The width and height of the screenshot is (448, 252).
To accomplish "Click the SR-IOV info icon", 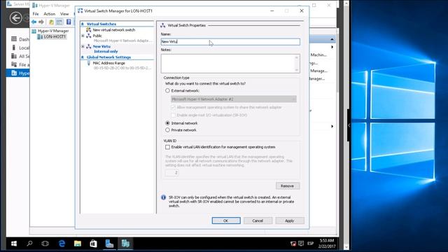I will 164,197.
